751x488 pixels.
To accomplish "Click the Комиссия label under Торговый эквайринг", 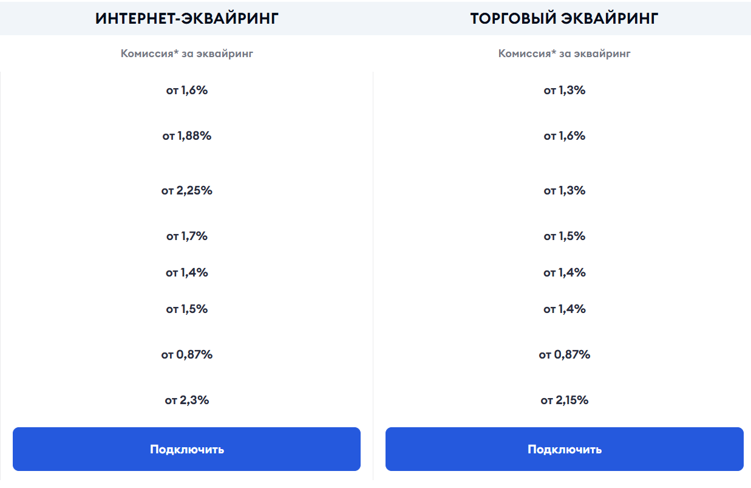I will [x=564, y=53].
